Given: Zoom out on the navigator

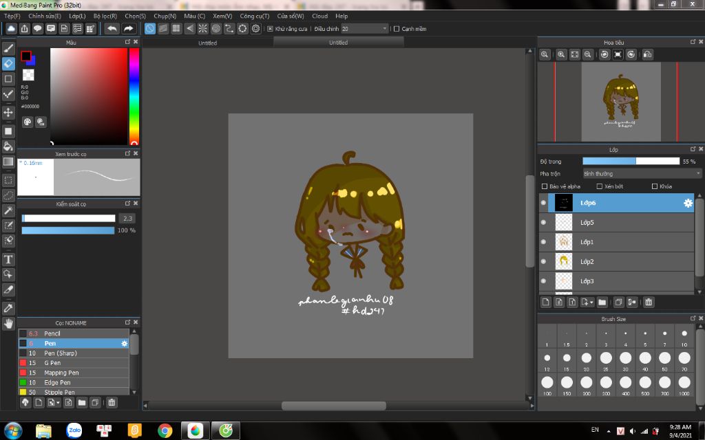Looking at the screenshot, I should [587, 54].
